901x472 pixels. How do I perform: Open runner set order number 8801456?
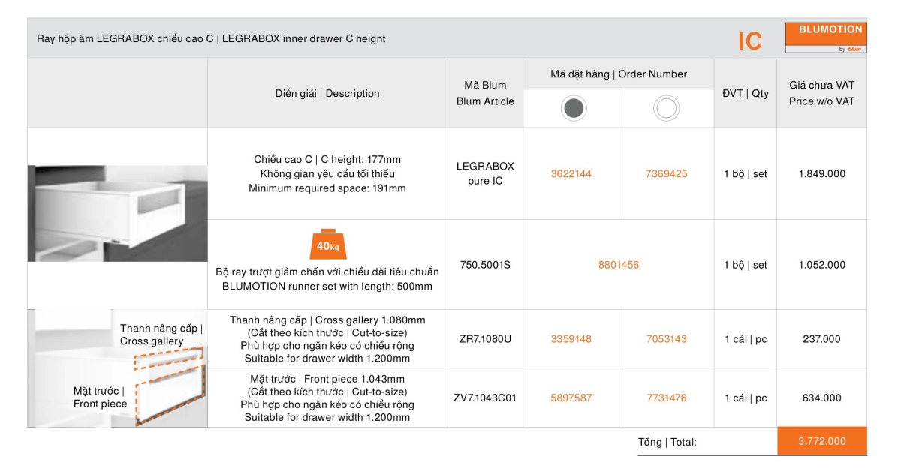pyautogui.click(x=618, y=265)
